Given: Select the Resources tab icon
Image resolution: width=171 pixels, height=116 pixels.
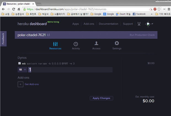Looking at the screenshot, I should pyautogui.click(x=55, y=44).
